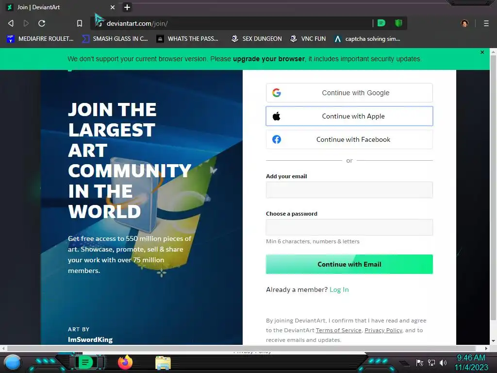Dismiss the browser upgrade banner
The height and width of the screenshot is (373, 497).
coord(482,52)
